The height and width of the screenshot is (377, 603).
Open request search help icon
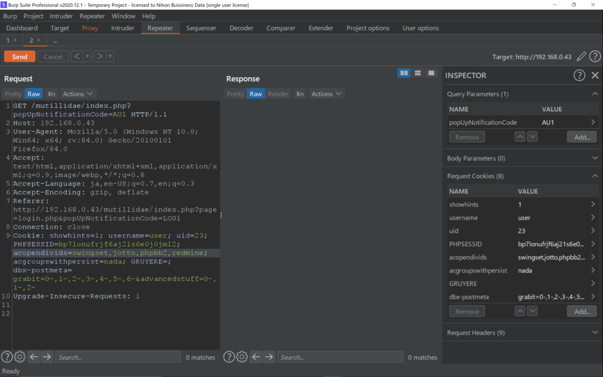[7, 357]
